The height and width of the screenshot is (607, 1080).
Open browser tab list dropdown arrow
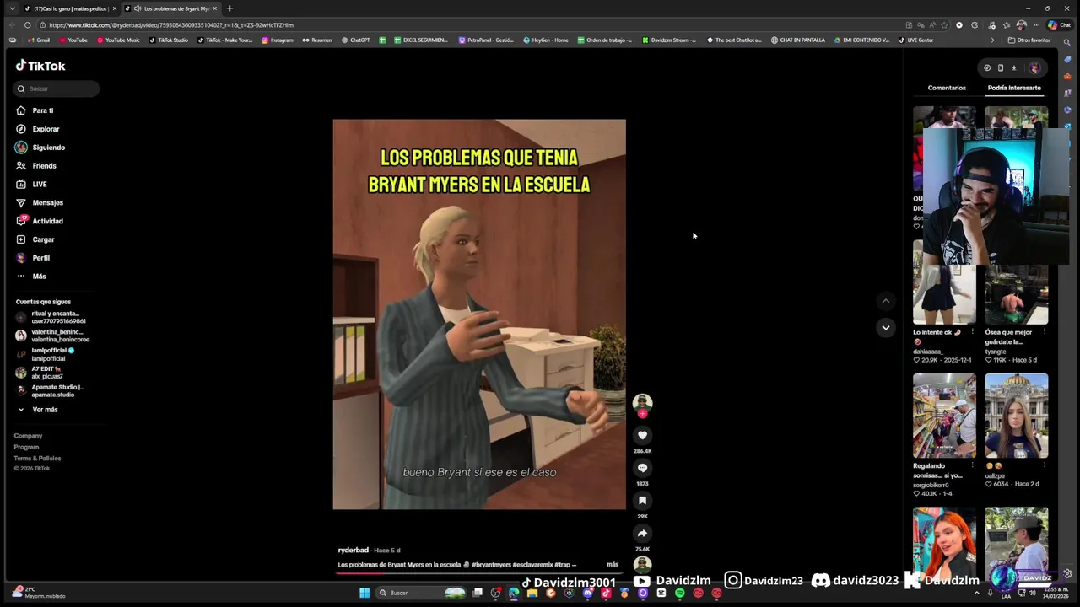[x=12, y=8]
